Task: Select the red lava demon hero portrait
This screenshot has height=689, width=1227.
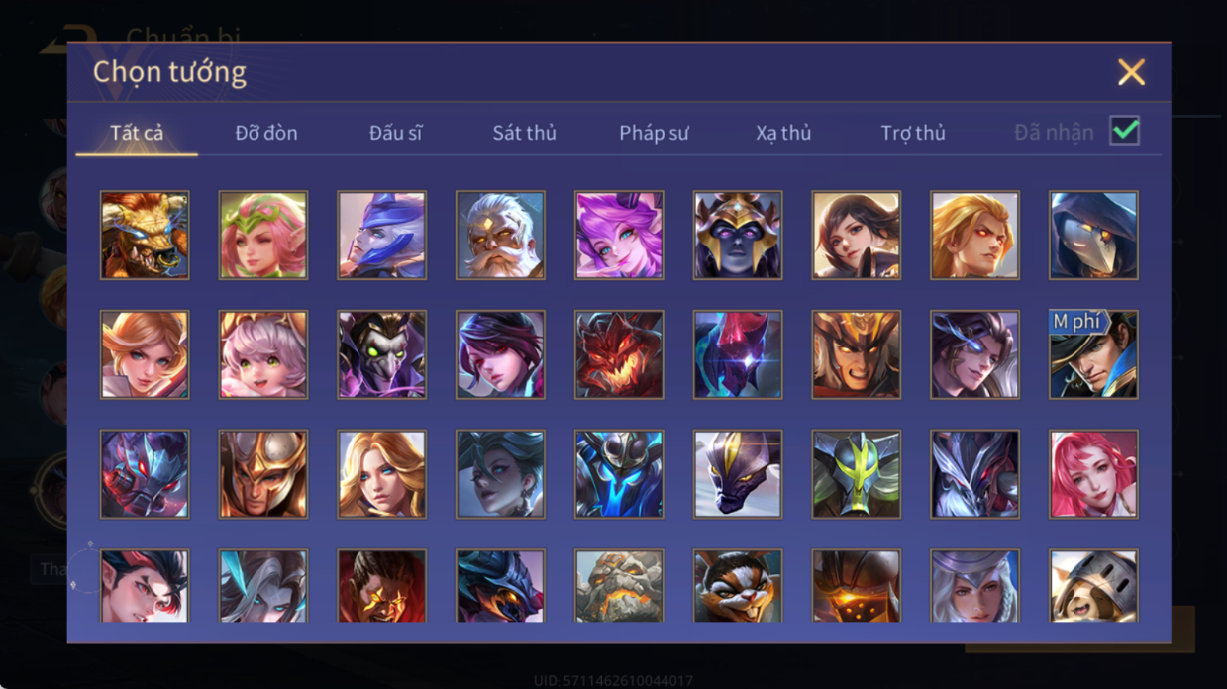Action: pos(619,354)
